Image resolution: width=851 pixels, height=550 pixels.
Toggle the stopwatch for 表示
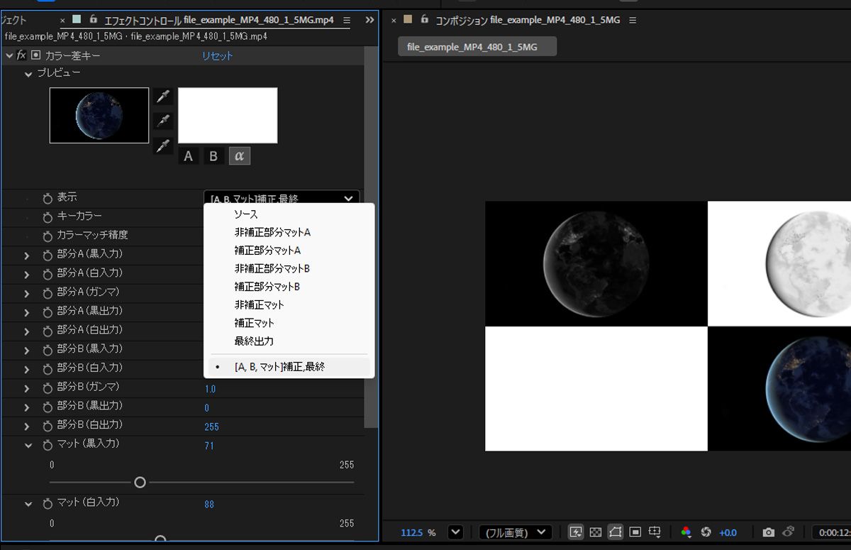48,198
